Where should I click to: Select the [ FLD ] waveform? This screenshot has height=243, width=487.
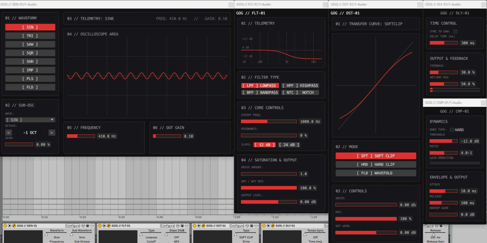point(30,87)
